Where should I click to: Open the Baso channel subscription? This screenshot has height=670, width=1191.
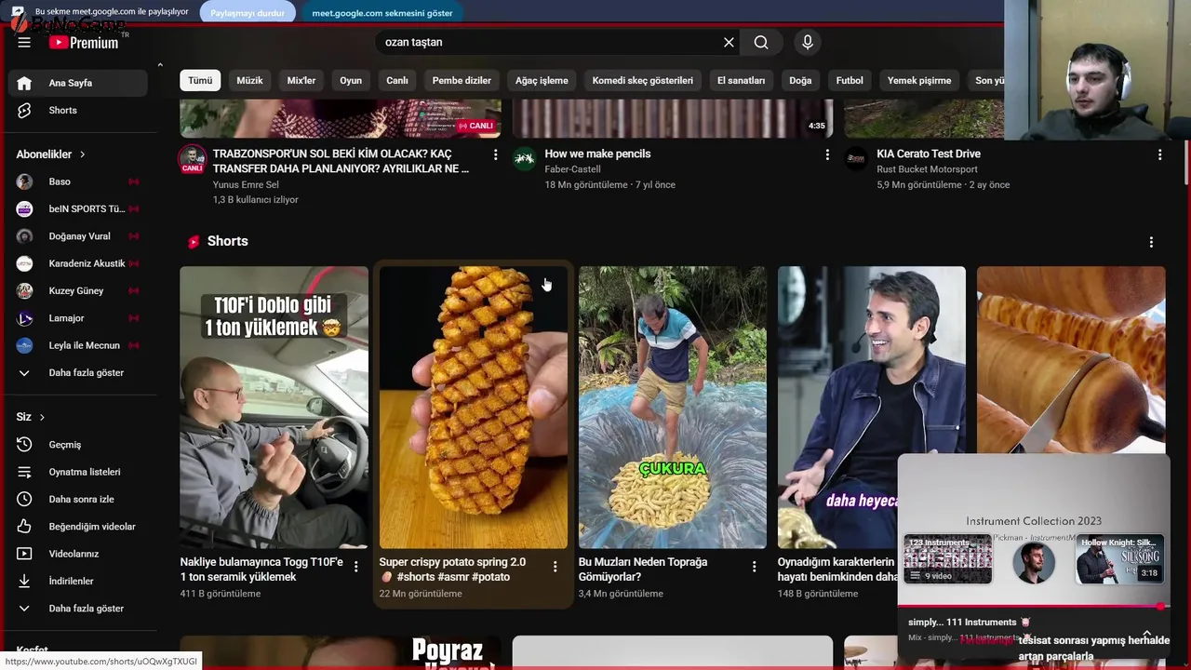point(78,181)
